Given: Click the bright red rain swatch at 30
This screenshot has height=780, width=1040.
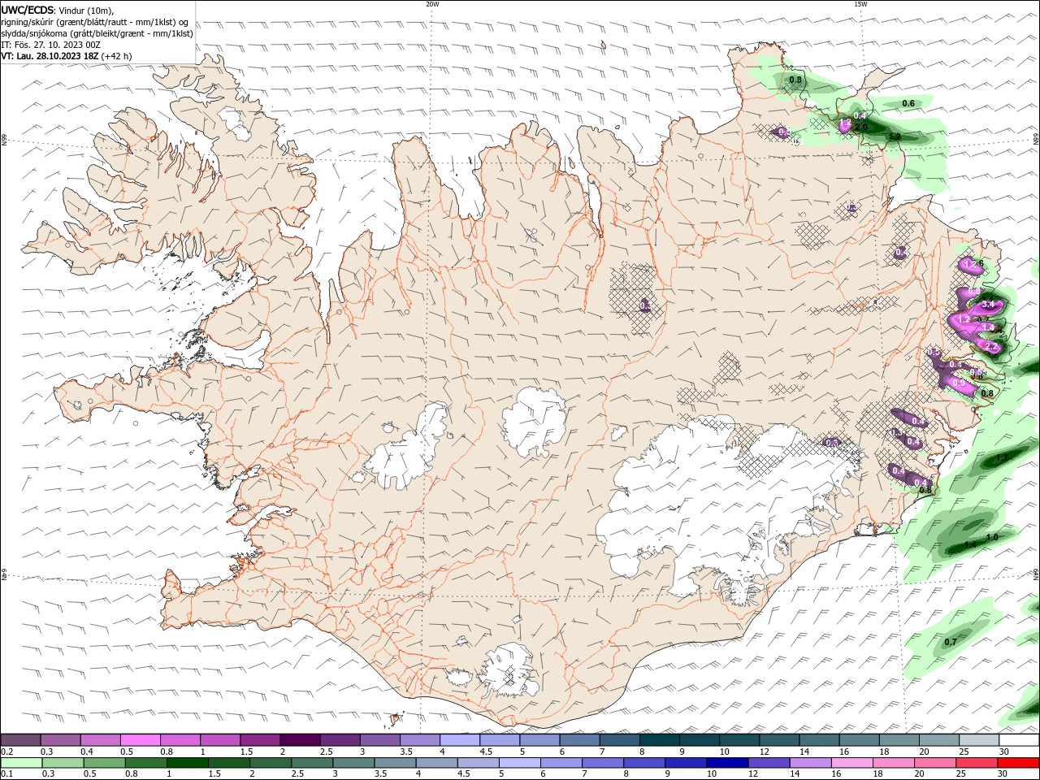Looking at the screenshot, I should click(x=1018, y=762).
